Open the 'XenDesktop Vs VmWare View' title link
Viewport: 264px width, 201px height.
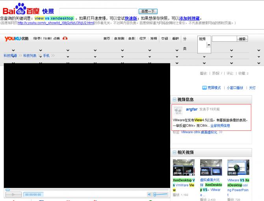(x=184, y=185)
